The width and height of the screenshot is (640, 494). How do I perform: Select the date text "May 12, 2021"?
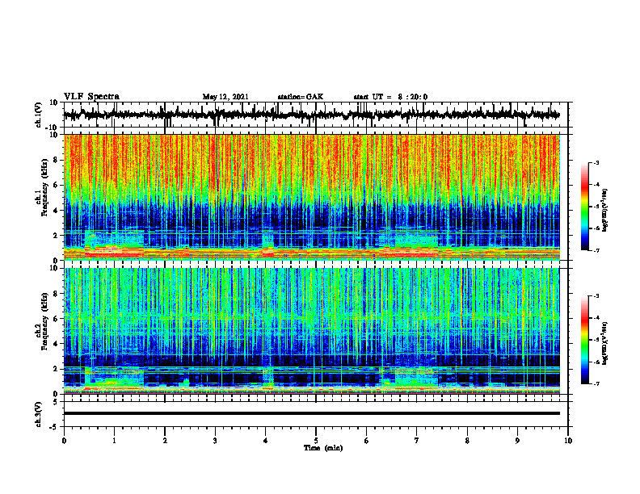[x=225, y=97]
